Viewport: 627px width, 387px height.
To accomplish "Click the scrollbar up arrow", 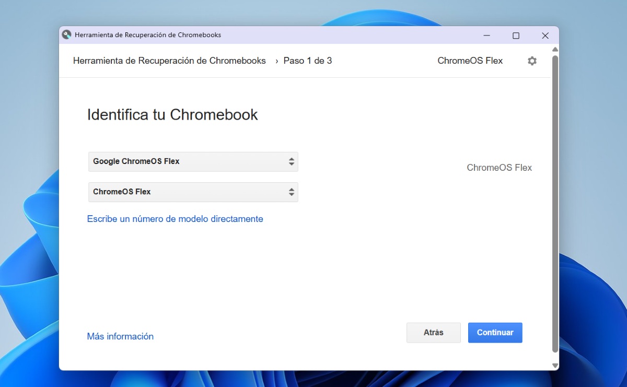I will [555, 49].
